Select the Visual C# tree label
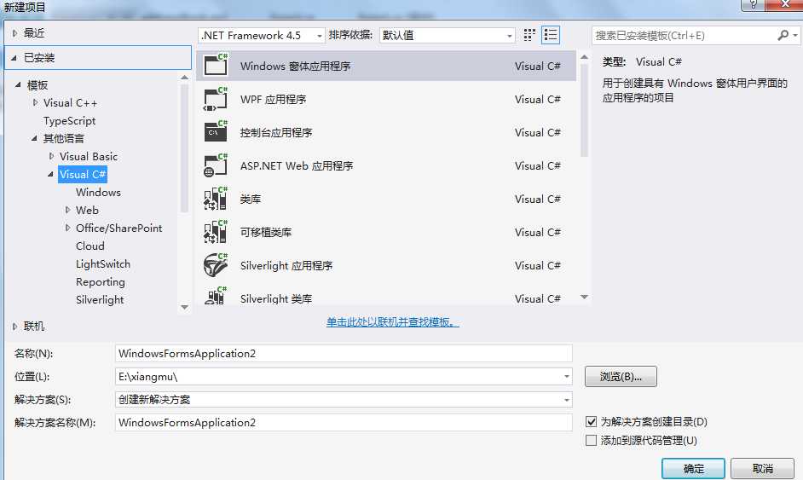The width and height of the screenshot is (803, 480). (x=83, y=174)
